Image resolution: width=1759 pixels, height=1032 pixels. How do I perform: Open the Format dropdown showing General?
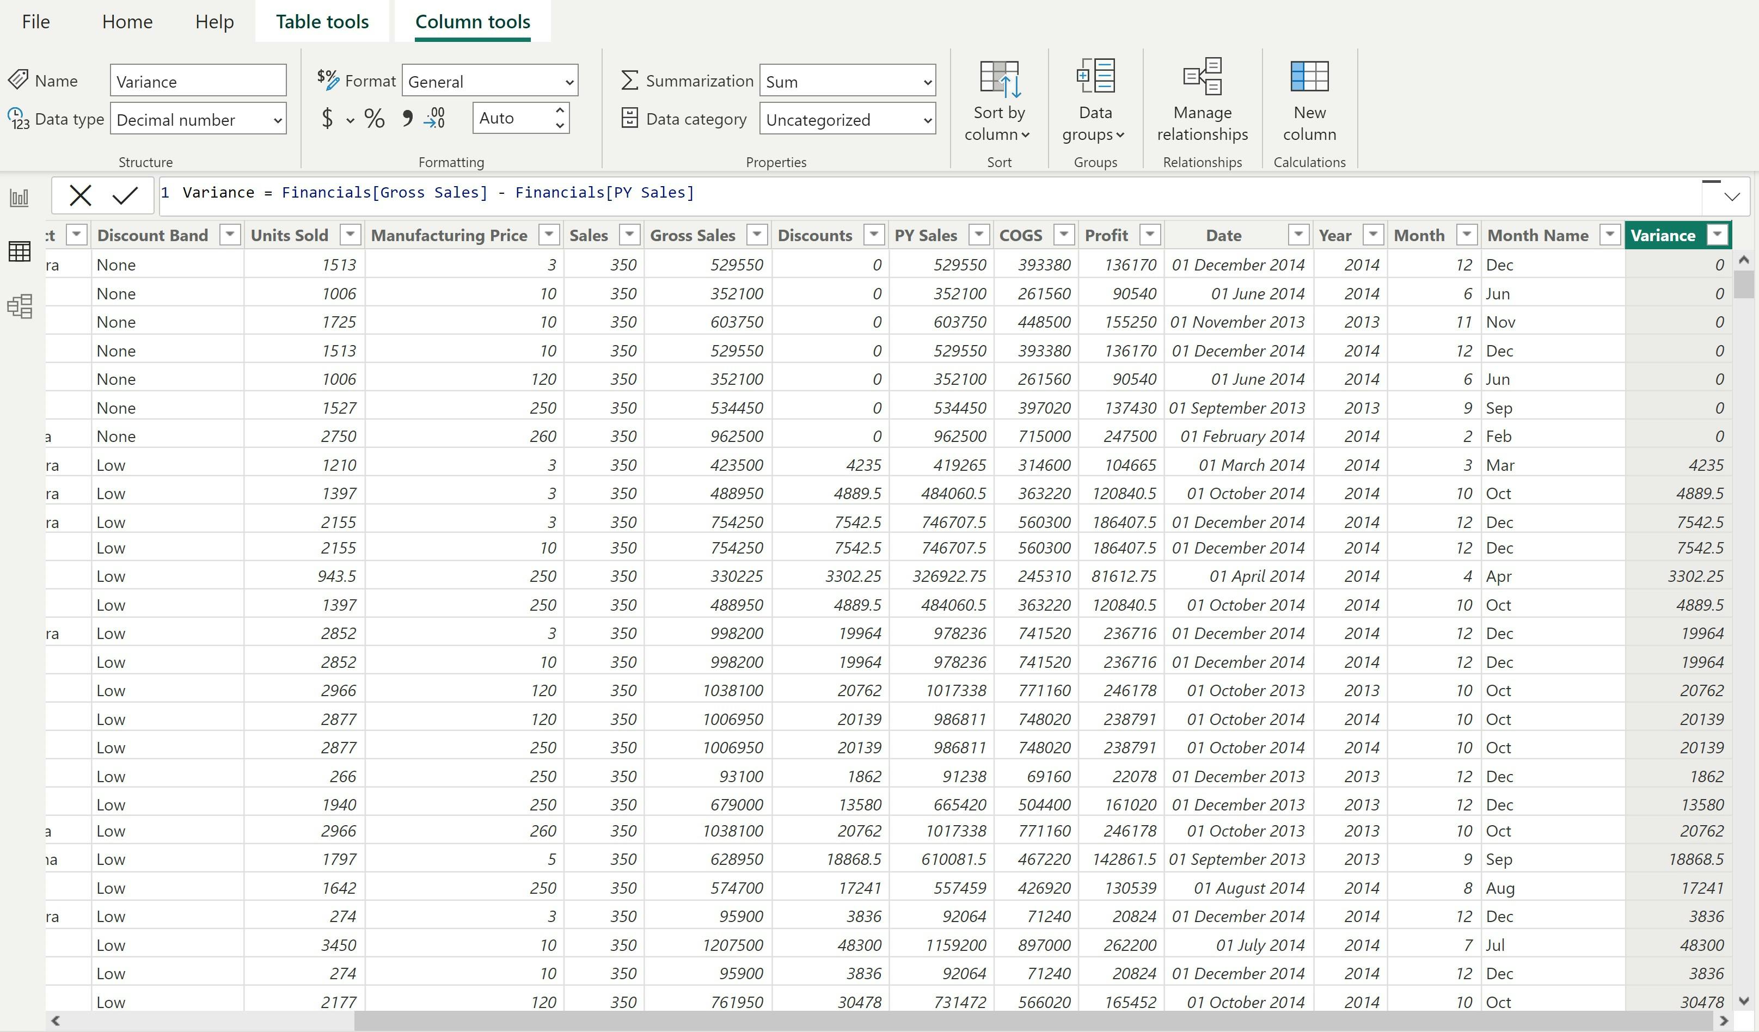490,82
